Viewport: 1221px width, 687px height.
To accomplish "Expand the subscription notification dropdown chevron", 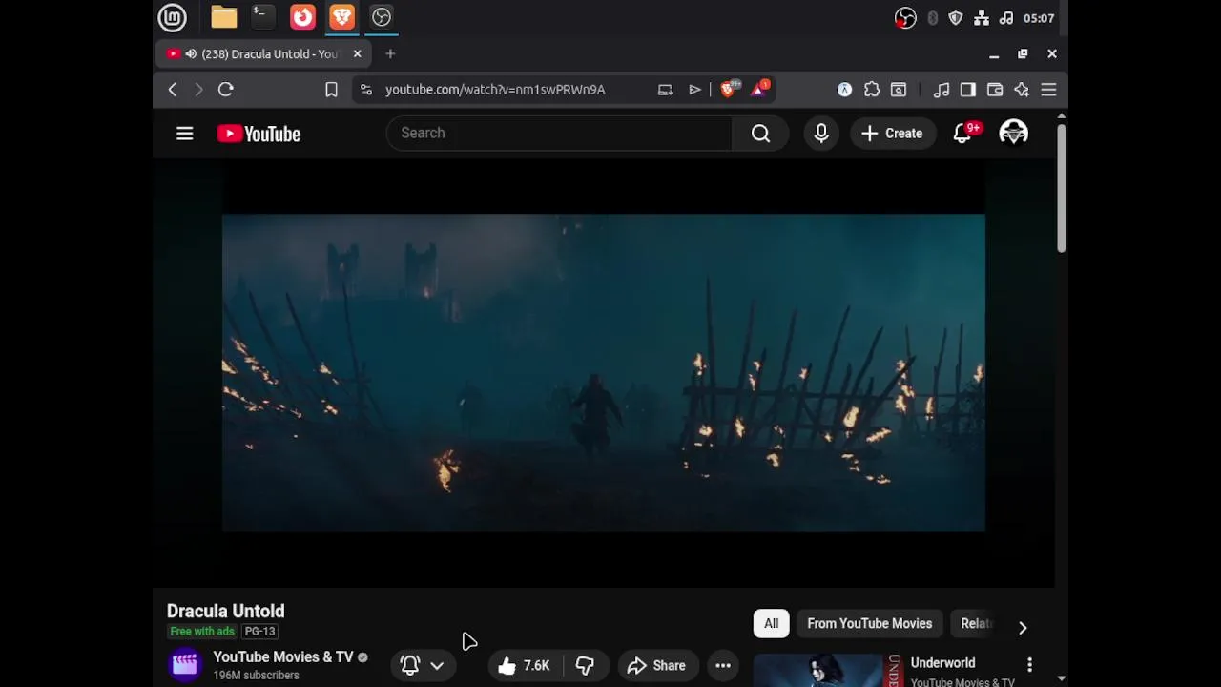I will click(x=437, y=666).
